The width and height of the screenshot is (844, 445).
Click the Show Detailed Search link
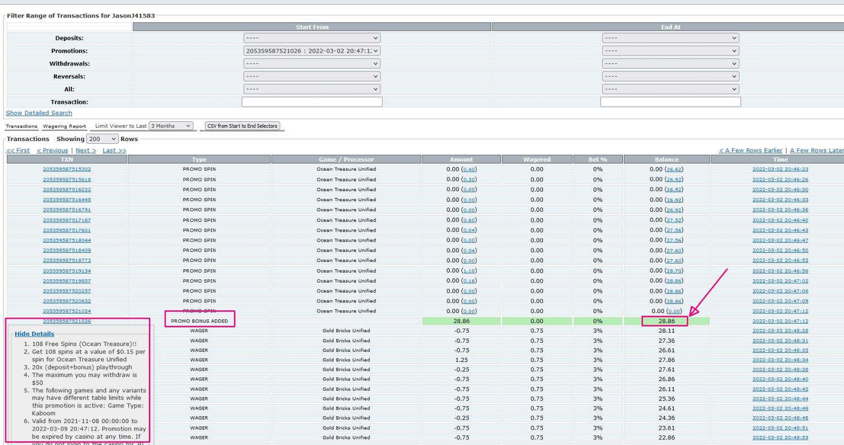(39, 113)
